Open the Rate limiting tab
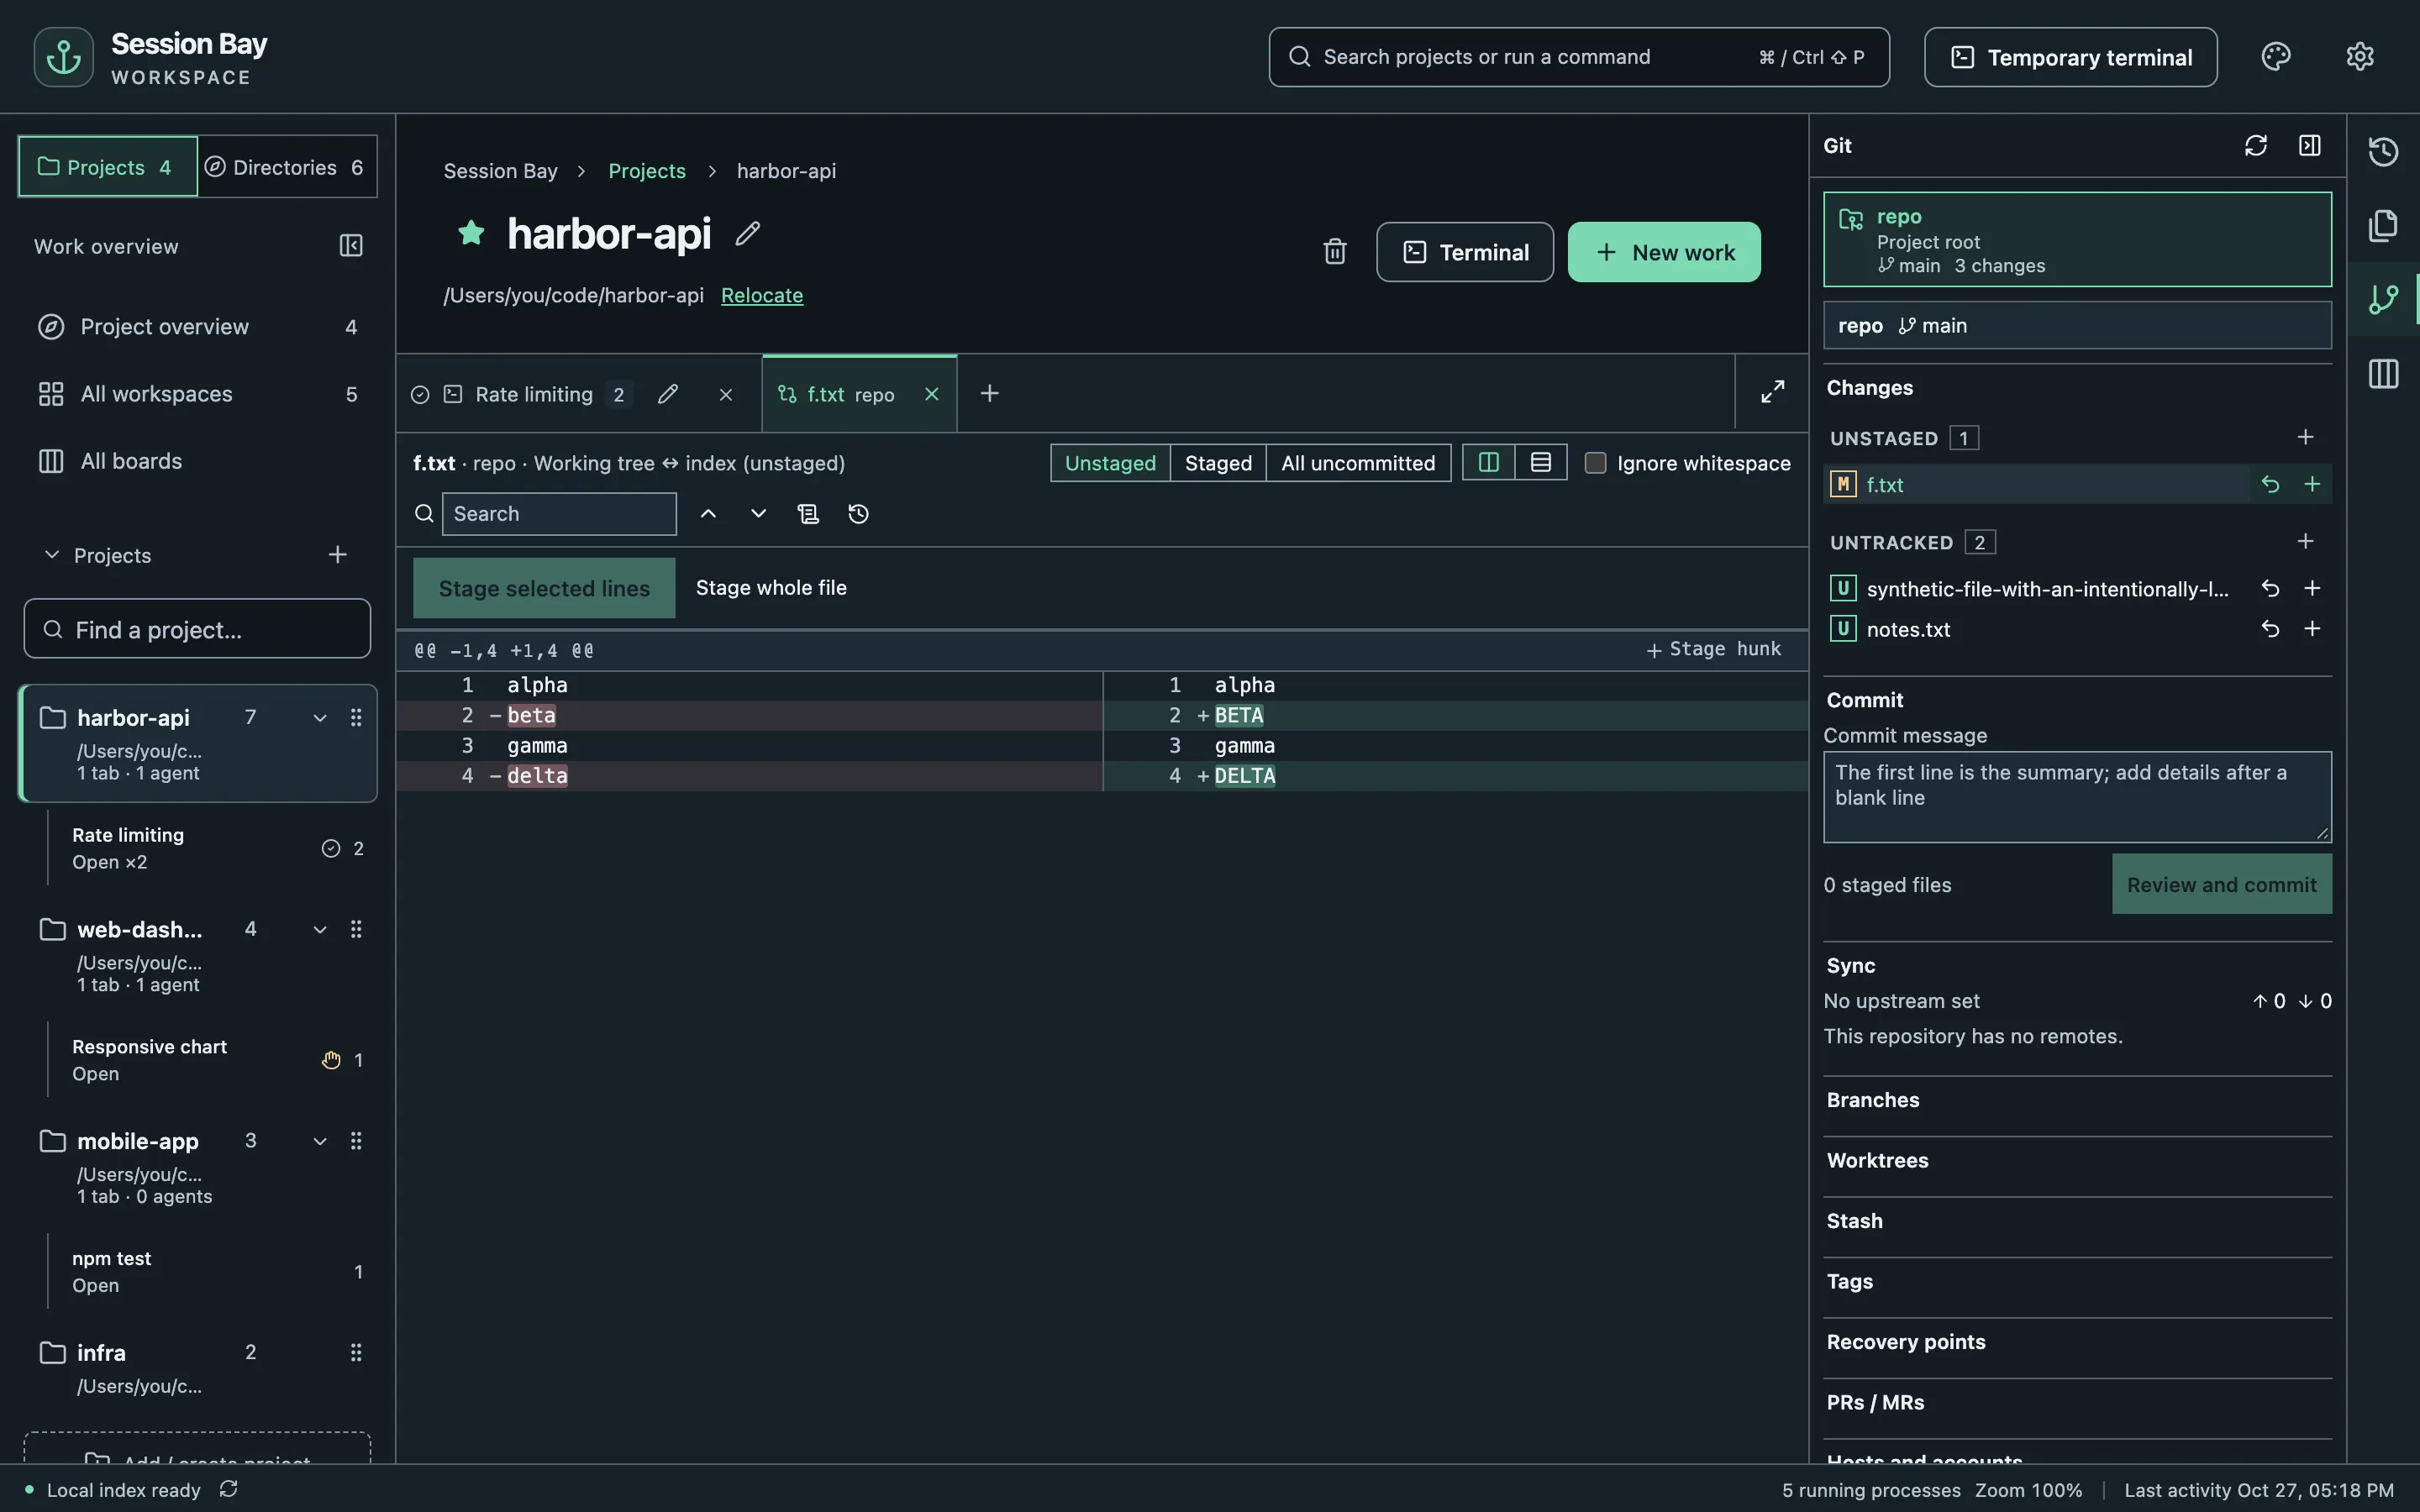Screen dimensions: 2420x1512 click(x=534, y=395)
